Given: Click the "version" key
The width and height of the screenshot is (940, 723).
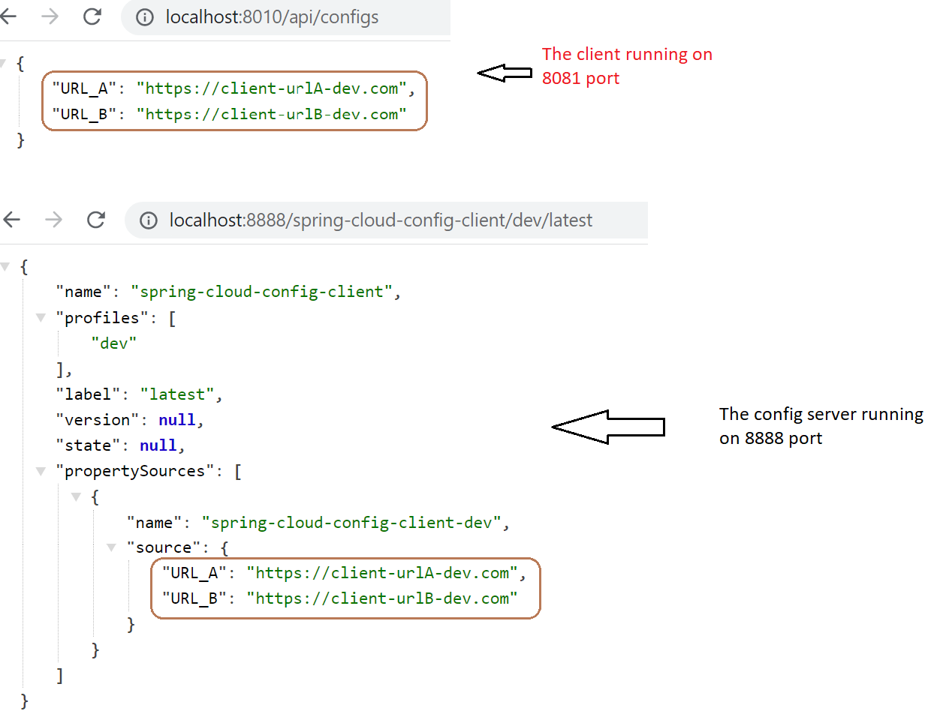Looking at the screenshot, I should click(97, 420).
